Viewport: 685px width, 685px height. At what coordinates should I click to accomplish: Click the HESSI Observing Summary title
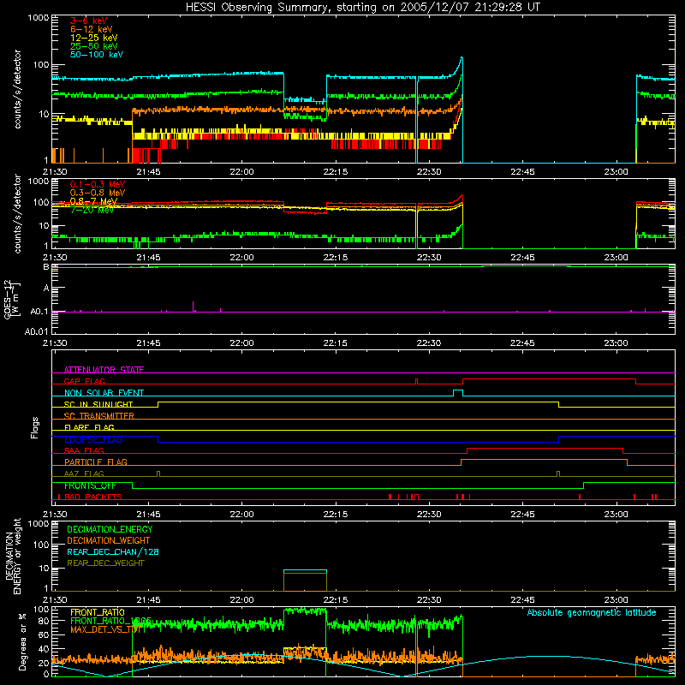(x=362, y=8)
